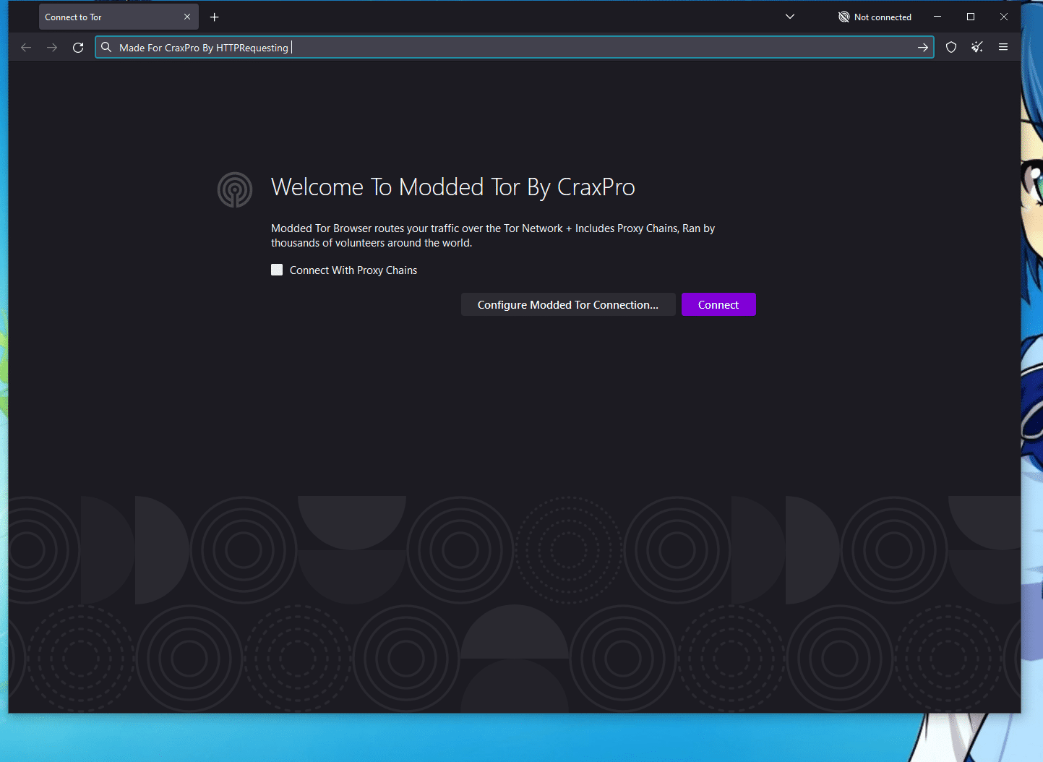Minimize the browser window
This screenshot has width=1043, height=762.
937,17
